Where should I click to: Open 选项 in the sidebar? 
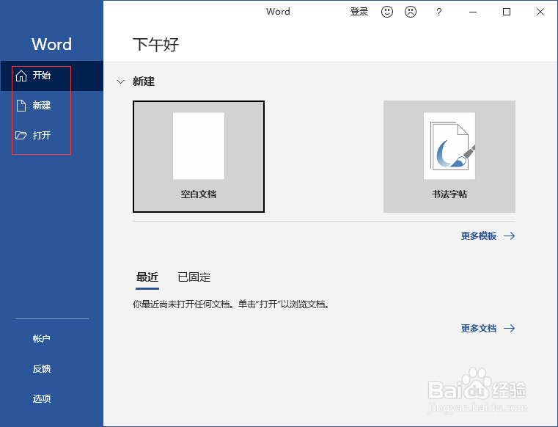point(42,398)
